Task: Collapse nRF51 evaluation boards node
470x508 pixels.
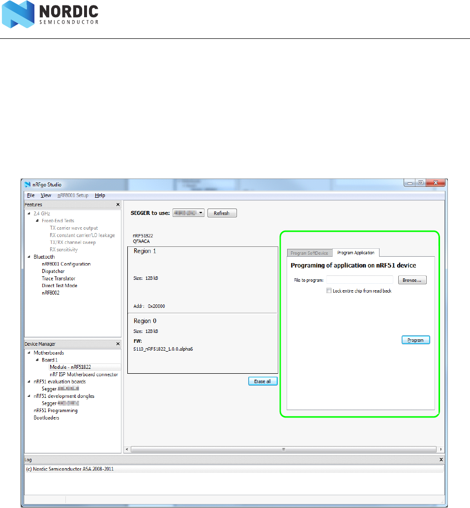Action: pyautogui.click(x=29, y=382)
